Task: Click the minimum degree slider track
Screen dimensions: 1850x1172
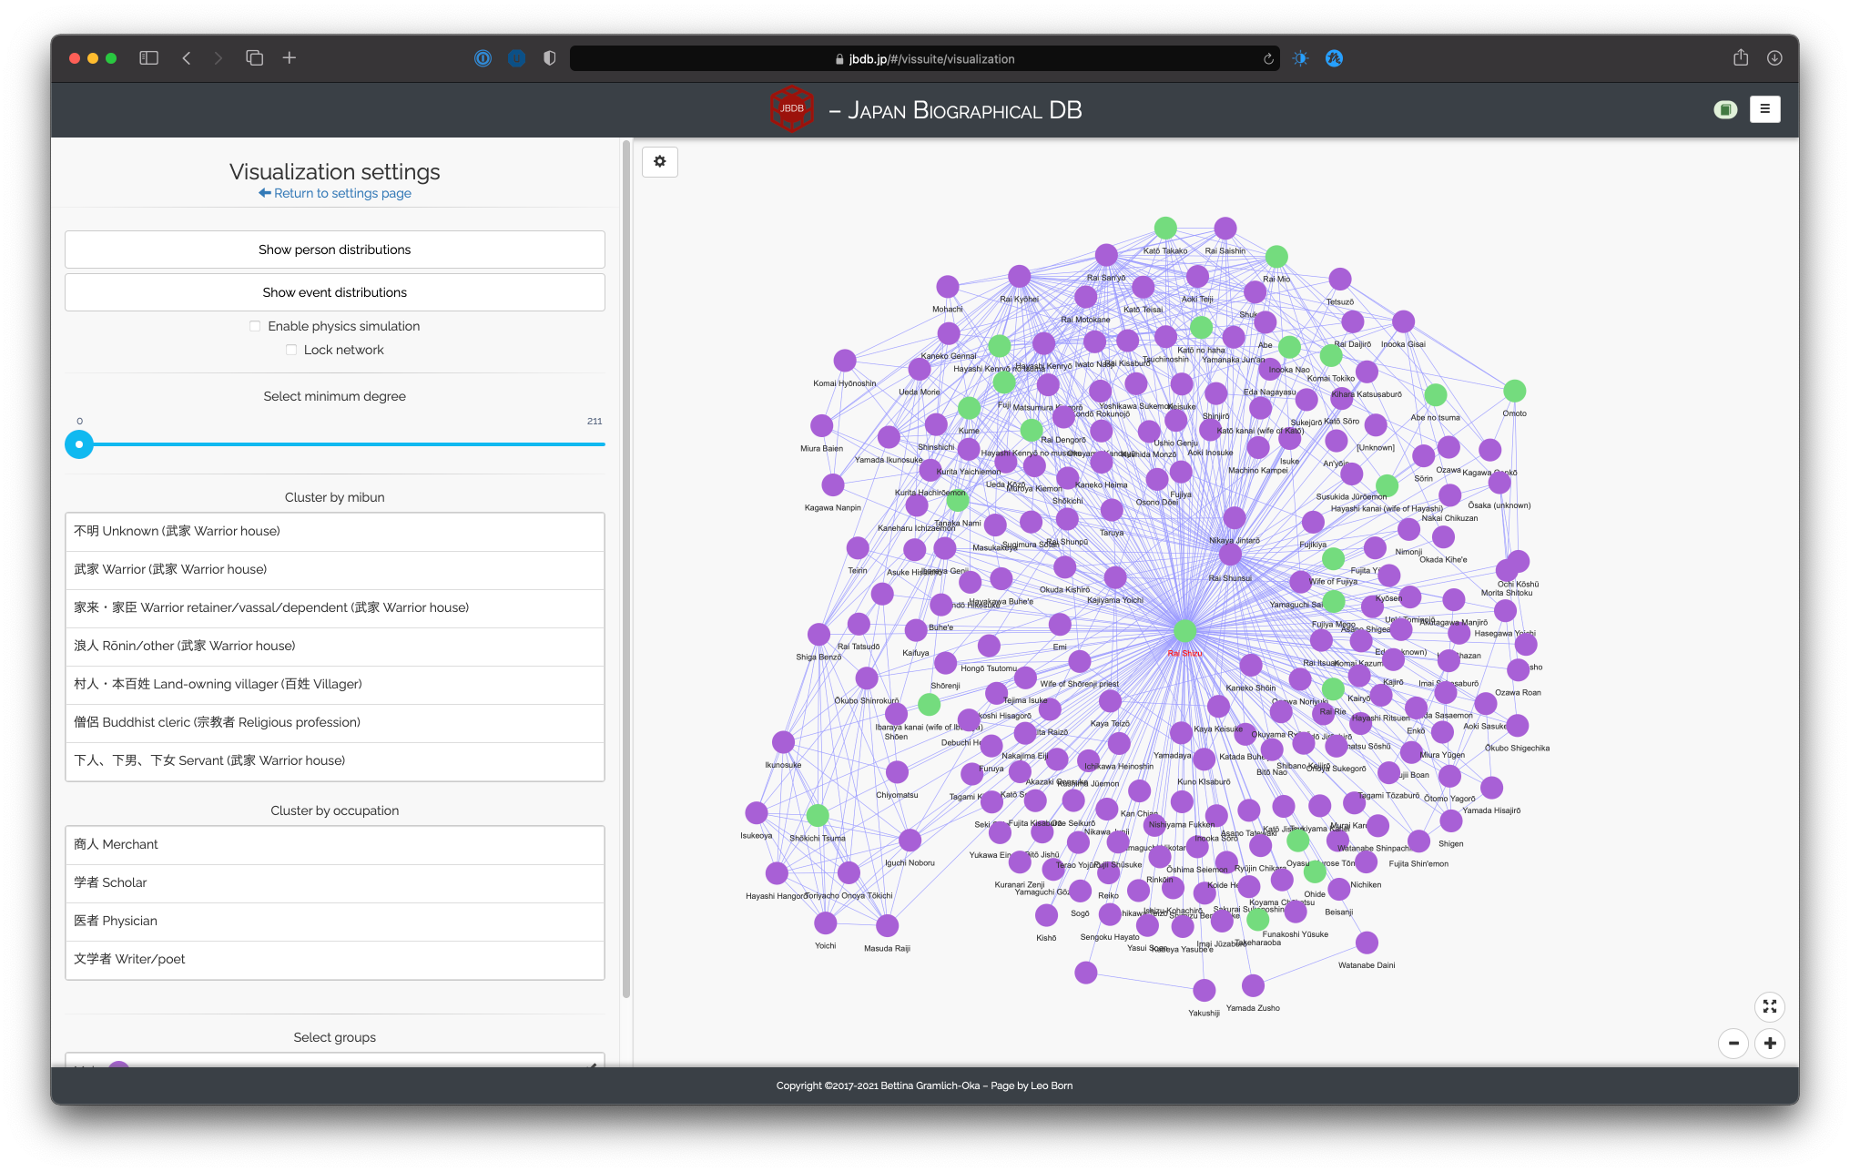Action: [x=335, y=444]
